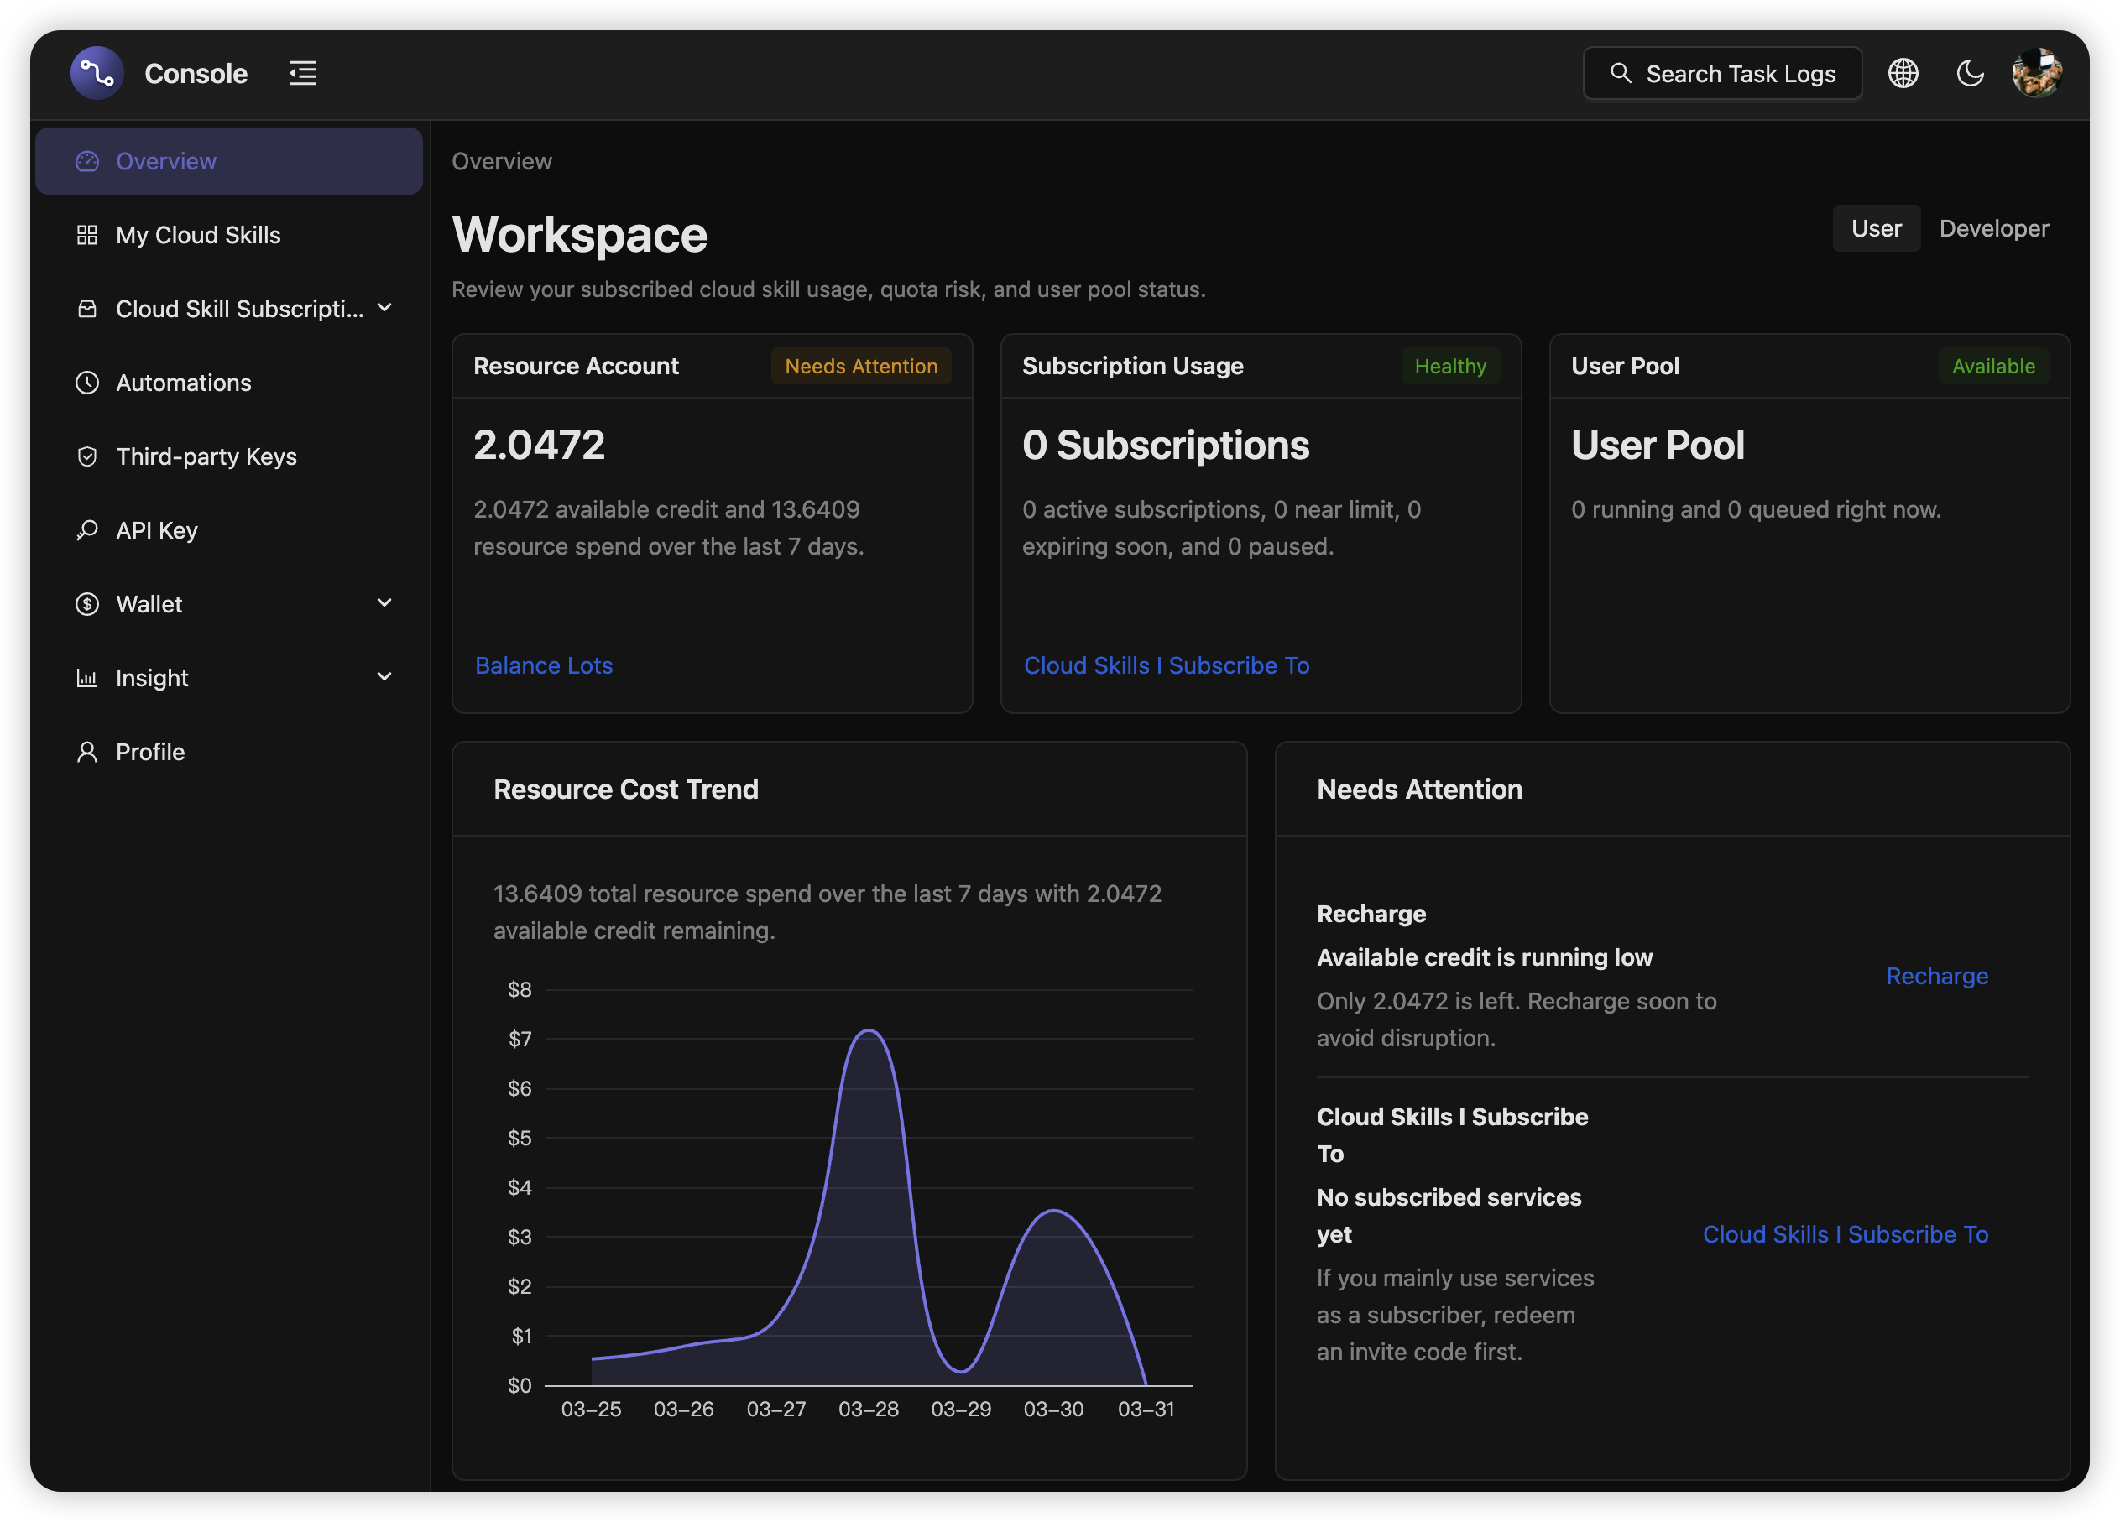
Task: Switch the view toggle to Developer
Action: point(1993,227)
